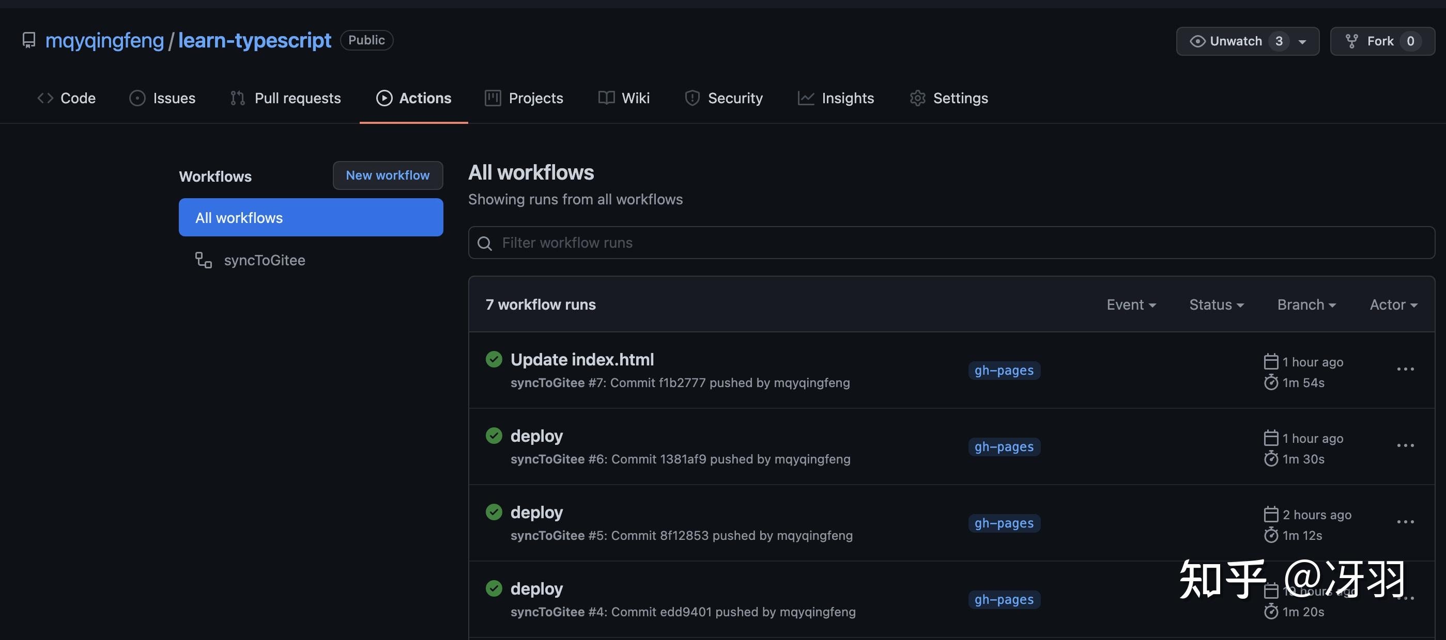
Task: Click gh-pages branch label on syncToGitee #7
Action: pos(1004,371)
